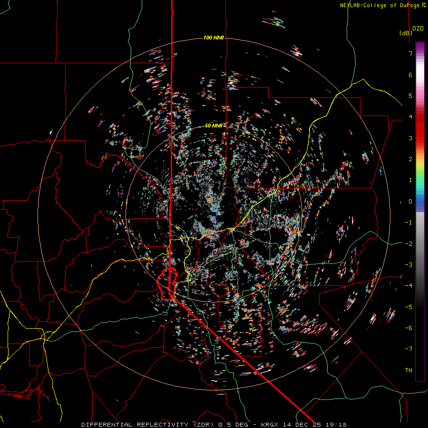The width and height of the screenshot is (428, 428).
Task: Select the -4 value on color scale
Action: click(x=409, y=286)
